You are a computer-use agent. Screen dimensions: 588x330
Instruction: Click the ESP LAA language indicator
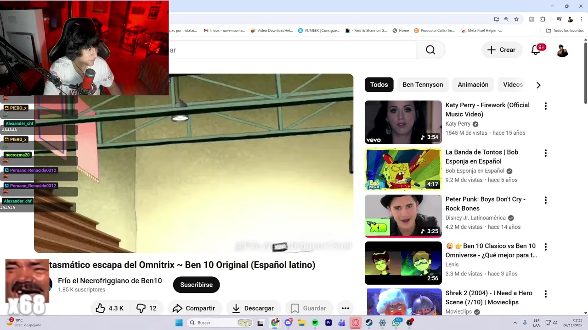[537, 323]
